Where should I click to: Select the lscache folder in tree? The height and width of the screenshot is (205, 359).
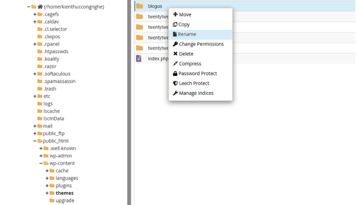coord(52,111)
